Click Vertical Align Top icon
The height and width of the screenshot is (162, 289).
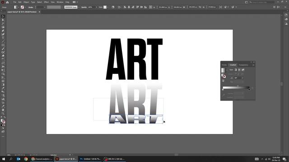(x=137, y=7)
